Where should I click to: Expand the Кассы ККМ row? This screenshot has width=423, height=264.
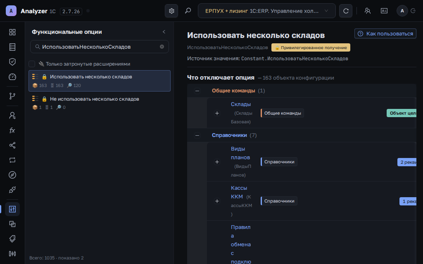click(x=217, y=201)
